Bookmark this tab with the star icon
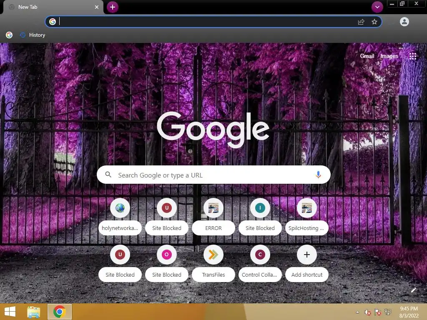Screen dimensions: 427x320 (374, 22)
